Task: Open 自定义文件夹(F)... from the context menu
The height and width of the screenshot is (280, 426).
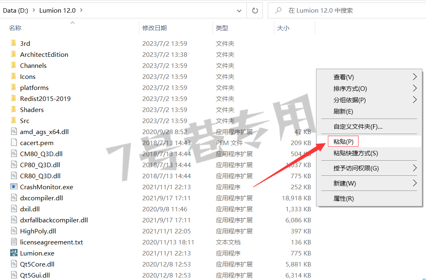Action: (x=369, y=127)
